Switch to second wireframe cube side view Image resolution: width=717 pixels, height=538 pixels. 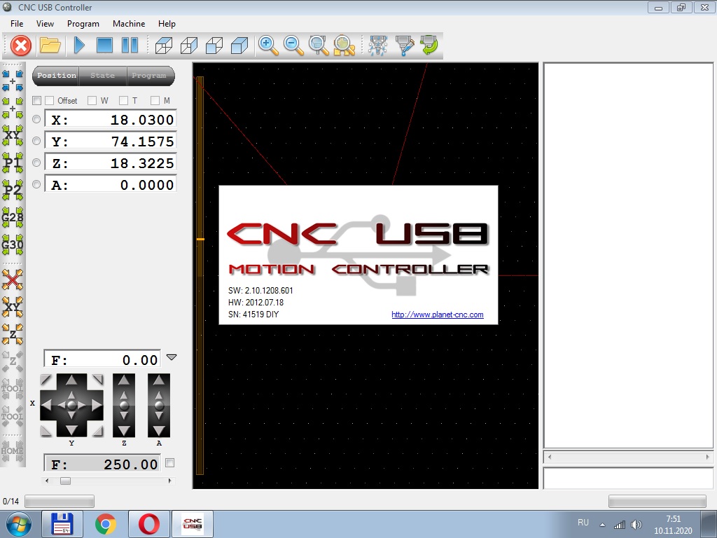point(189,46)
